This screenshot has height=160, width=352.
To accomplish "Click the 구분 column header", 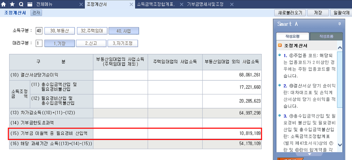I will pos(51,62).
